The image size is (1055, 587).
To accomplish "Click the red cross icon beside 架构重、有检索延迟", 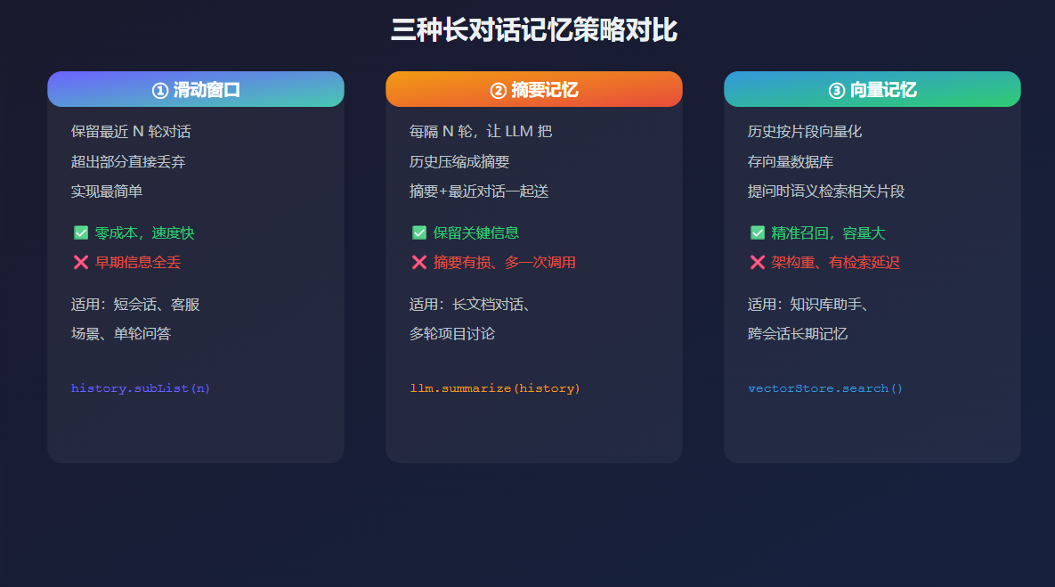I will click(758, 263).
